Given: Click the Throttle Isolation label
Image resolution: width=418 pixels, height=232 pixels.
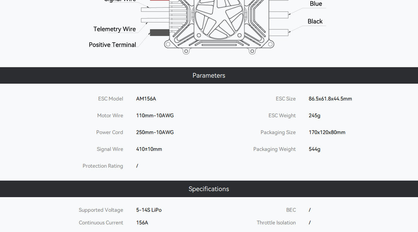Looking at the screenshot, I should point(276,222).
